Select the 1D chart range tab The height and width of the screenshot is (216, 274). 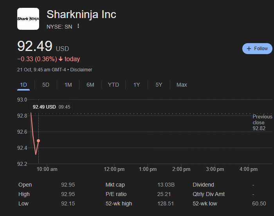point(23,85)
